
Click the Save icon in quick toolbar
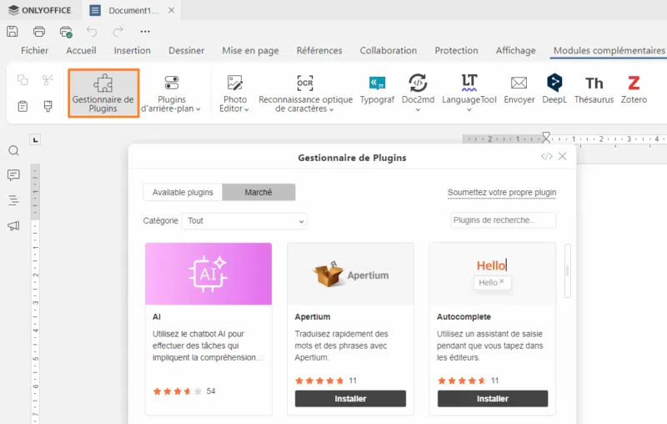point(13,31)
